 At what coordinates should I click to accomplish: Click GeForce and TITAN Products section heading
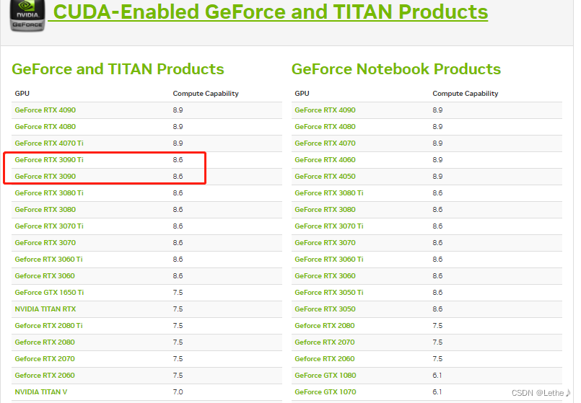(118, 69)
